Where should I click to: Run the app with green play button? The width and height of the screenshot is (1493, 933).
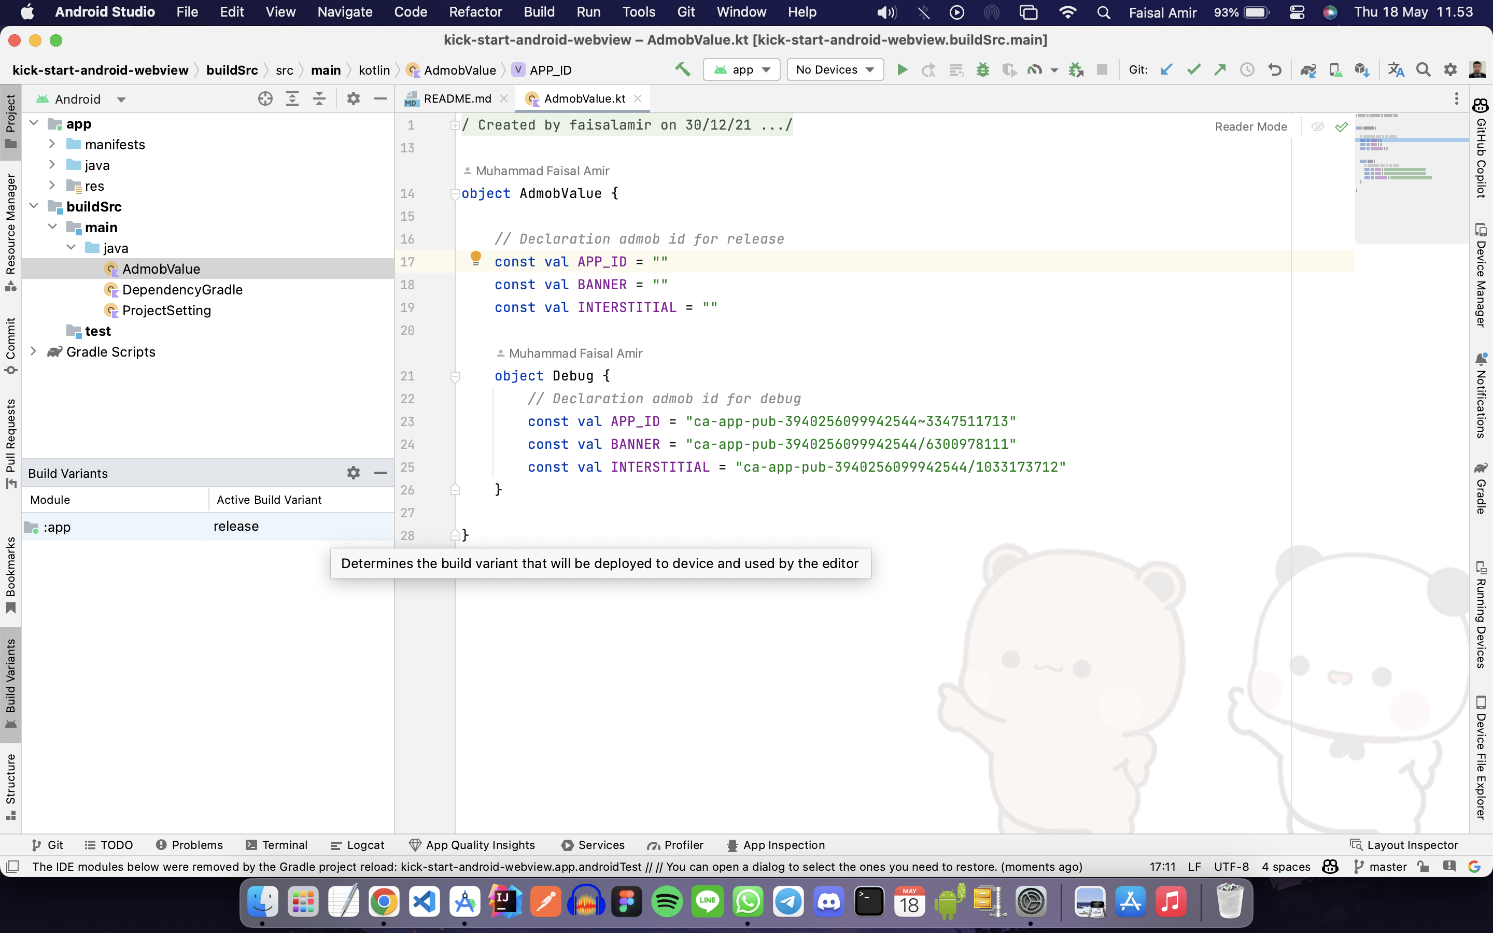coord(902,70)
